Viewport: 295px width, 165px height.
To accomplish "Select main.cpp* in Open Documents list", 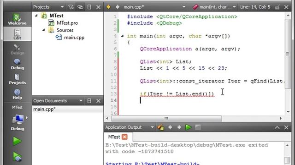I will (x=68, y=109).
